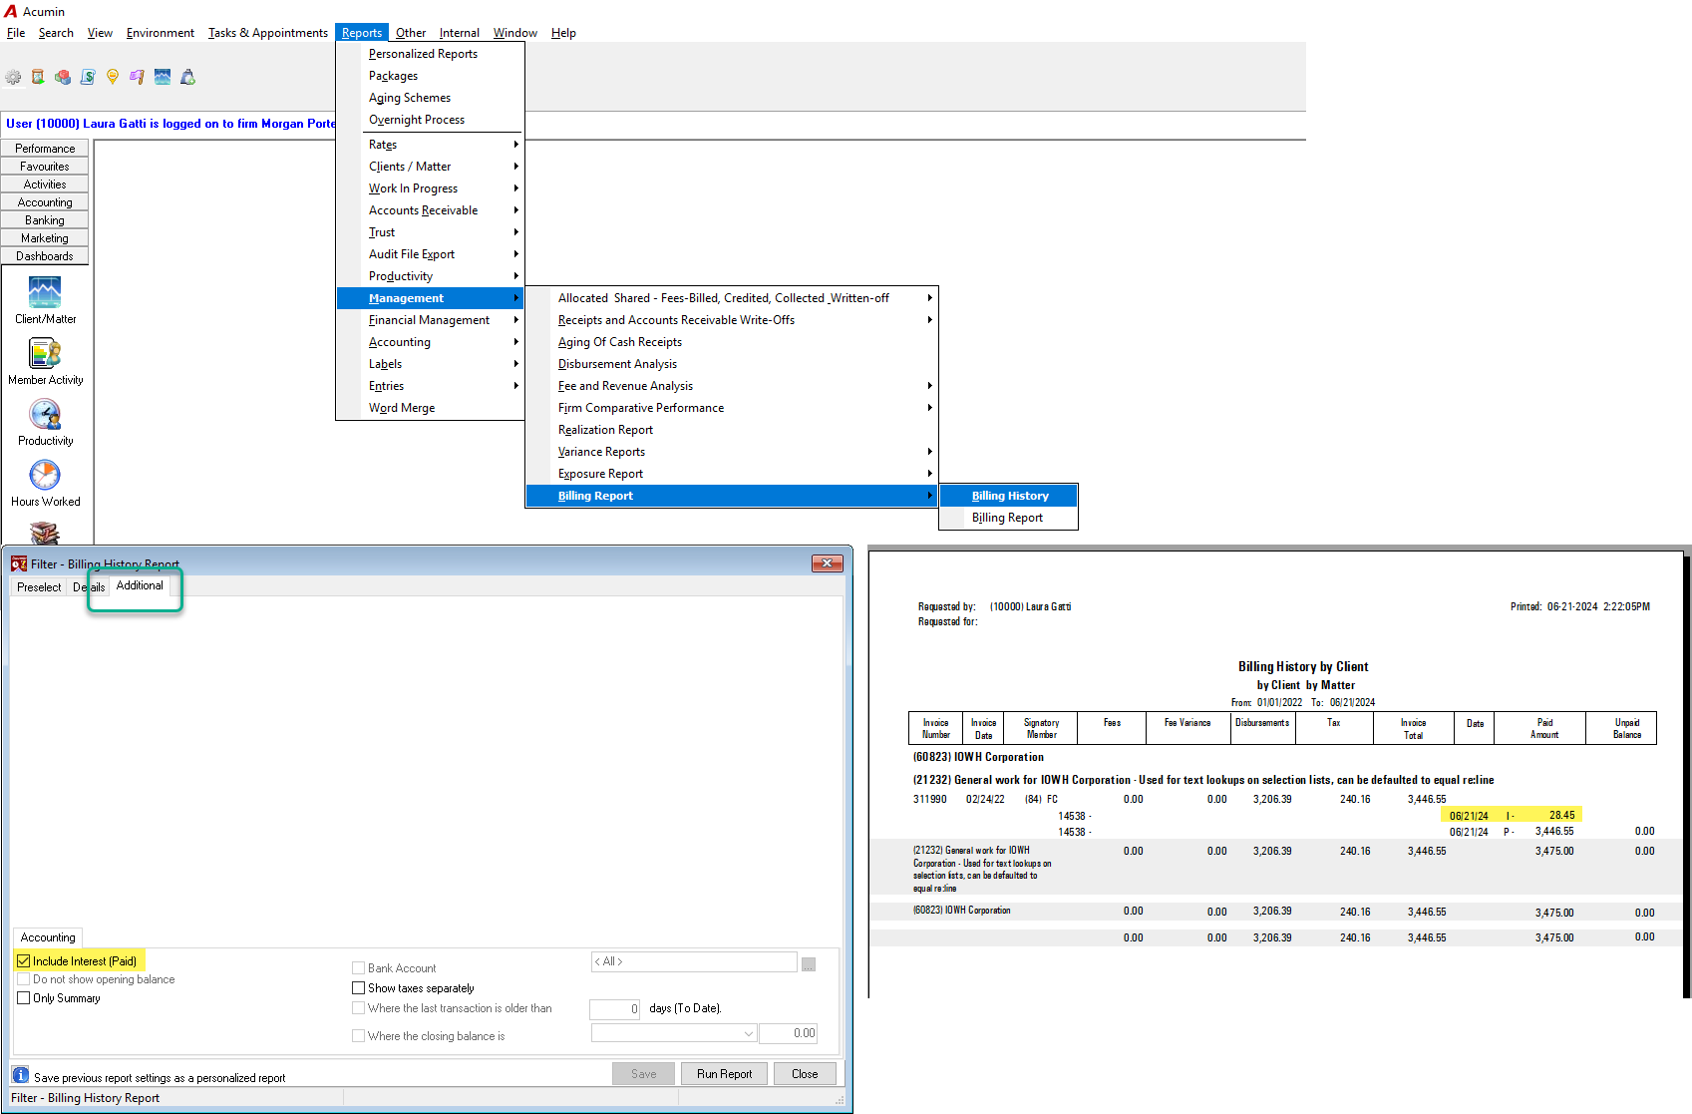Open the Client/Matter dashboard icon

pos(45,292)
